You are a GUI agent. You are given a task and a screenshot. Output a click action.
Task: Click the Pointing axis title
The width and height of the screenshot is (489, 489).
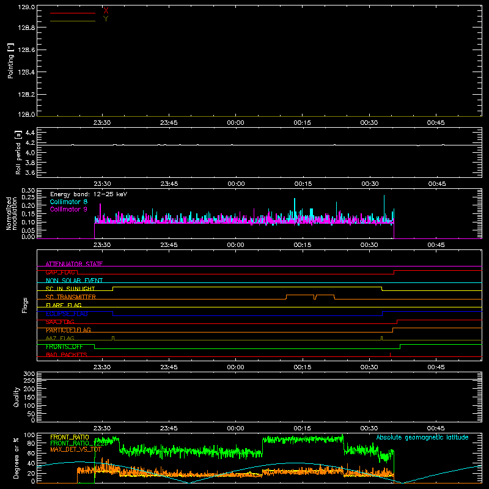tap(10, 61)
